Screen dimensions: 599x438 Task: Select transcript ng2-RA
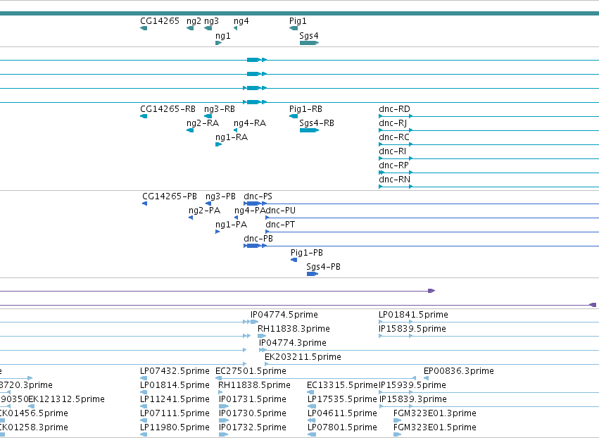tap(203, 123)
